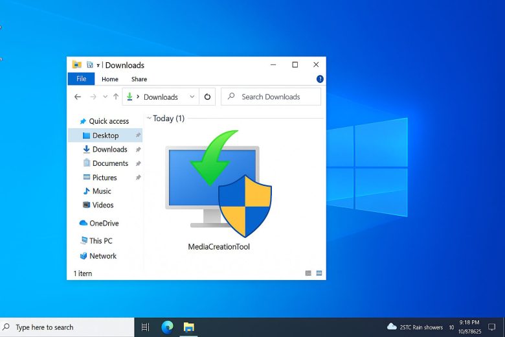
Task: Select This PC in navigation pane
Action: pyautogui.click(x=100, y=240)
